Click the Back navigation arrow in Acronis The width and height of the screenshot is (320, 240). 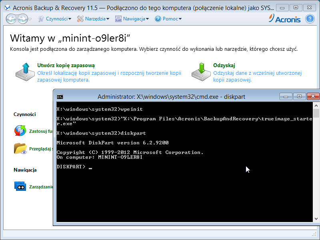11,19
